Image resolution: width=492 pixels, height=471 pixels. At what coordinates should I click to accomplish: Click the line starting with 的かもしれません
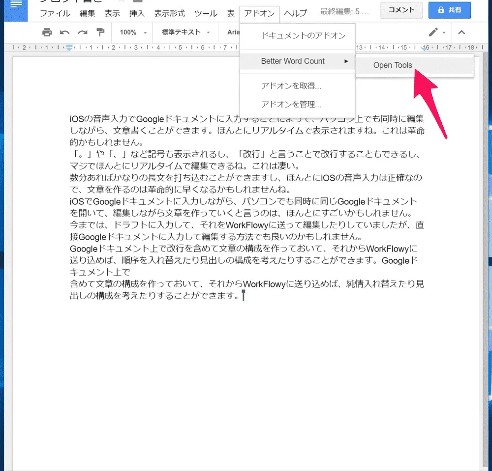[x=107, y=142]
